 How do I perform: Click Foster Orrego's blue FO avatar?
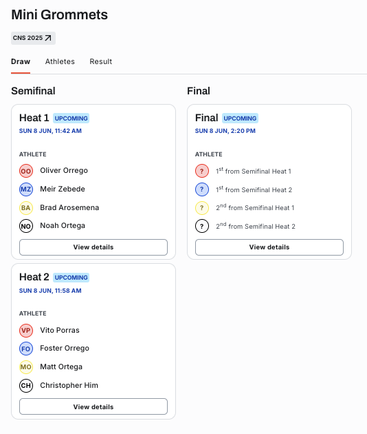click(x=26, y=349)
